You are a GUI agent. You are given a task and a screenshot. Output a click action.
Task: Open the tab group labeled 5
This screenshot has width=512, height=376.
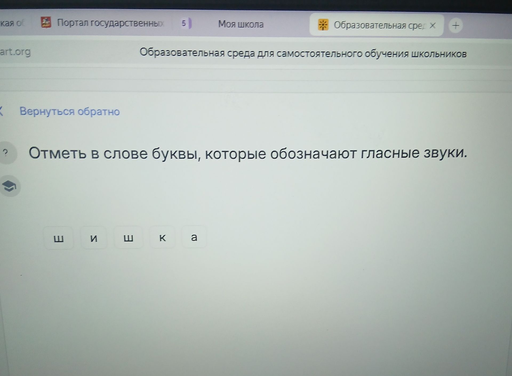[x=186, y=23]
